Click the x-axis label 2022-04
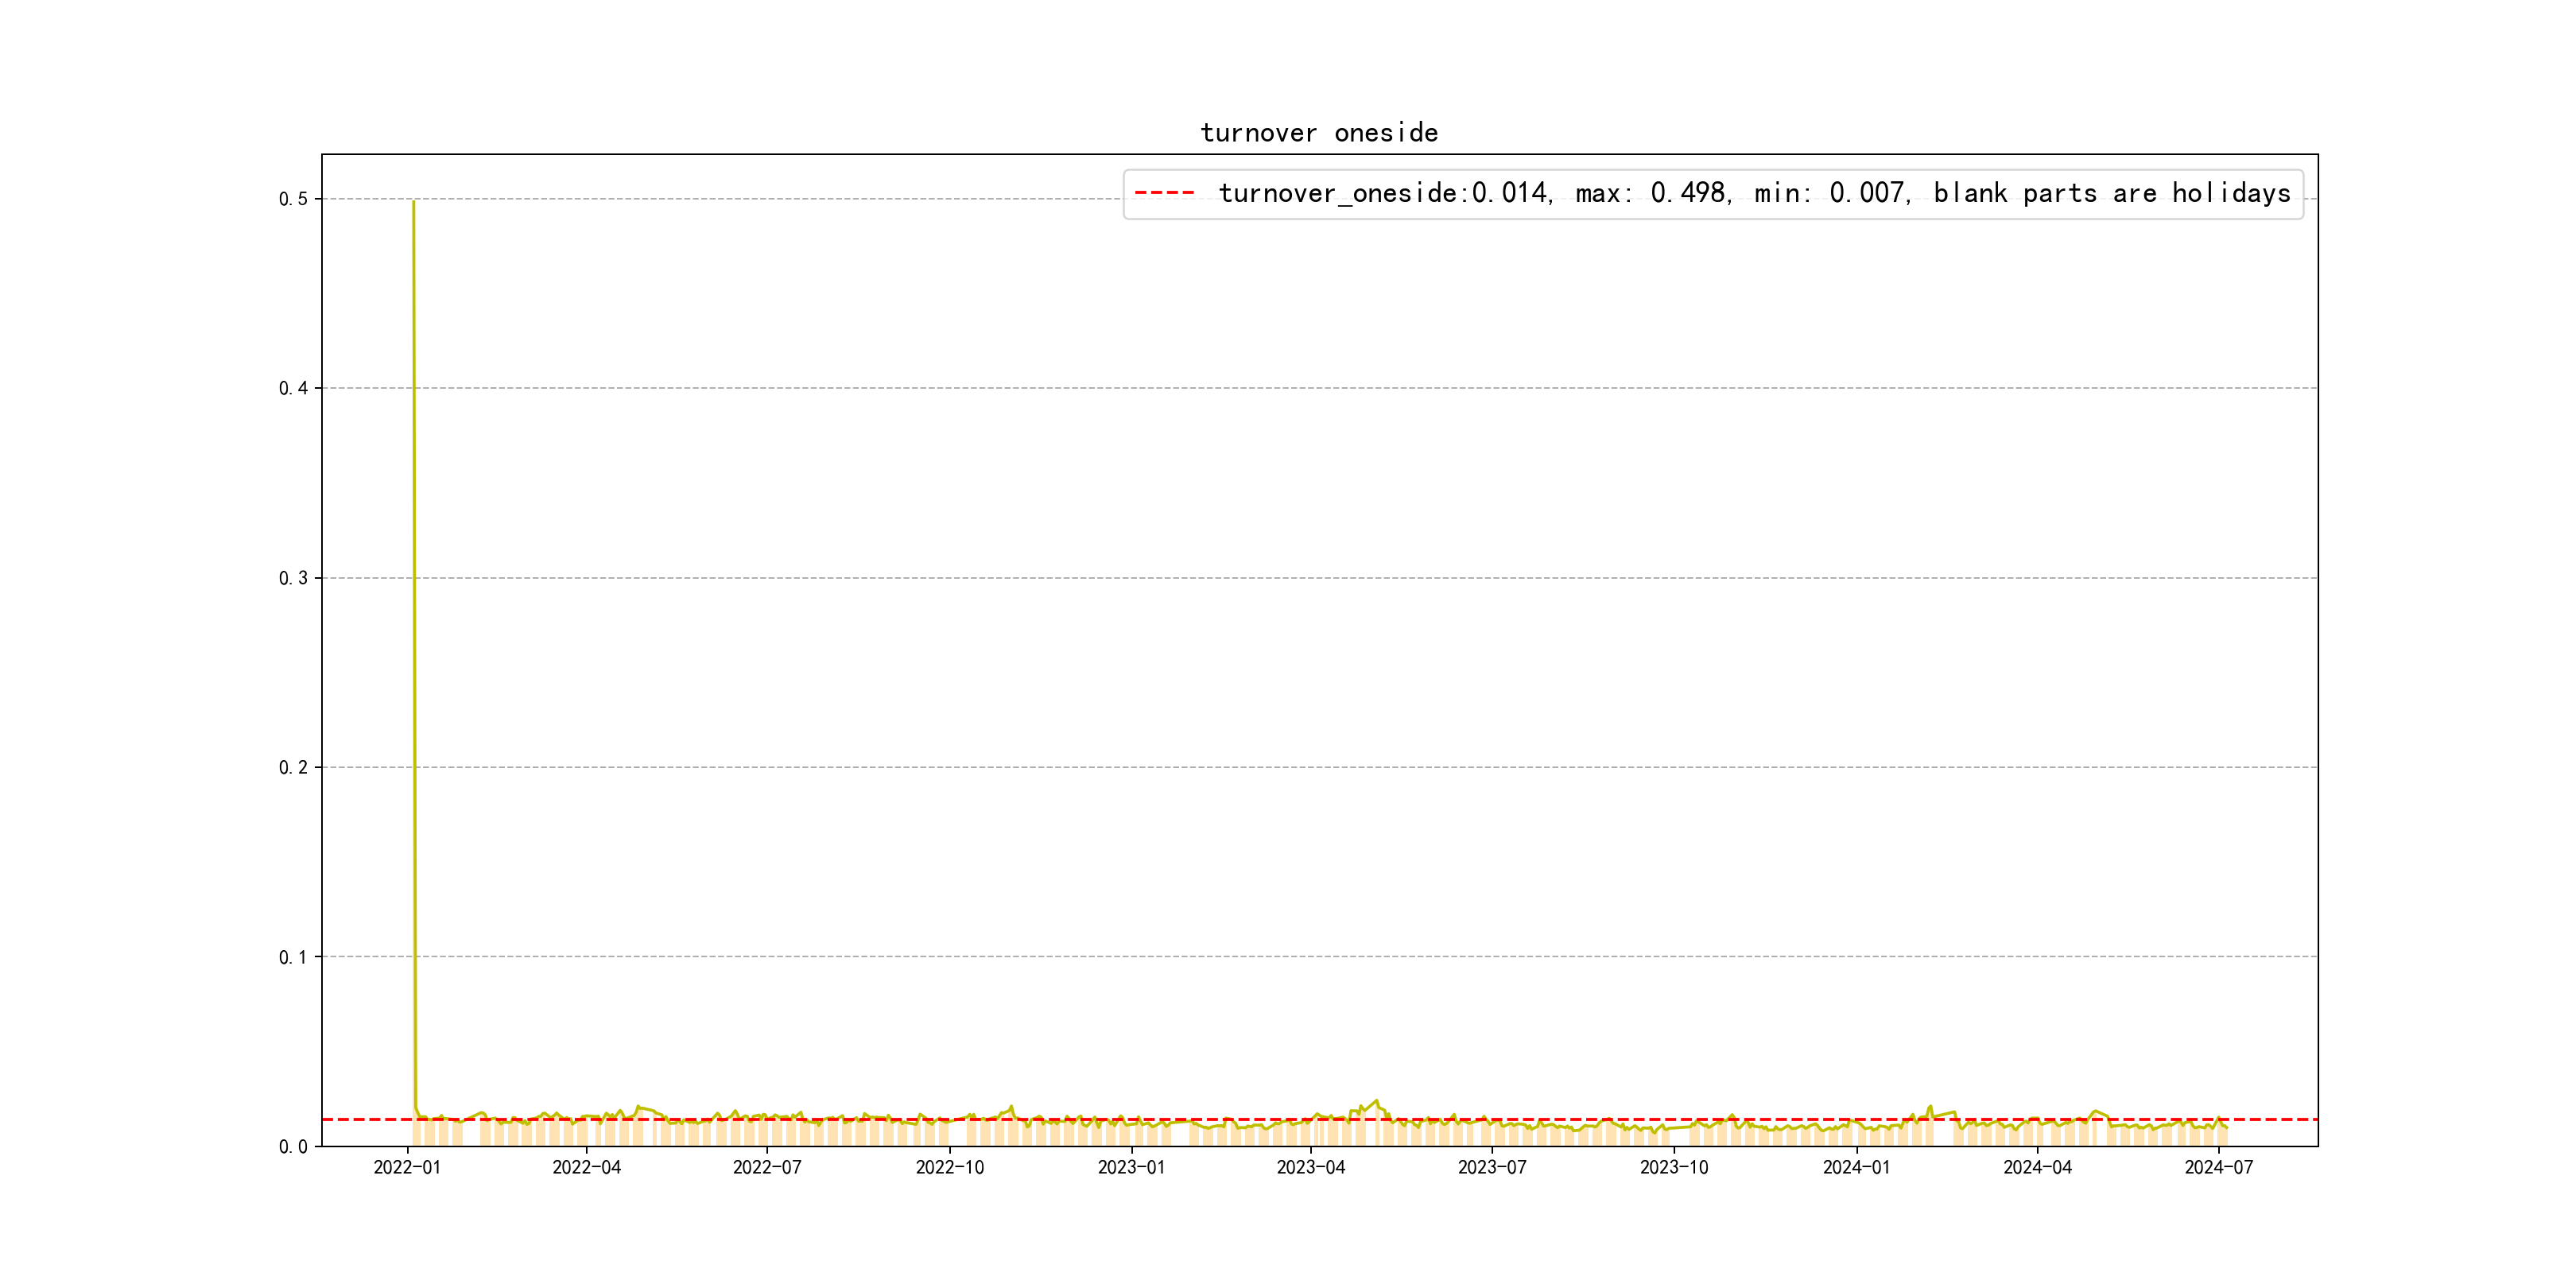This screenshot has height=1288, width=2576. (x=586, y=1167)
